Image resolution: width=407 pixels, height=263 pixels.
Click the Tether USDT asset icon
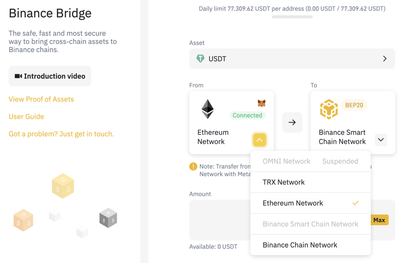(200, 58)
